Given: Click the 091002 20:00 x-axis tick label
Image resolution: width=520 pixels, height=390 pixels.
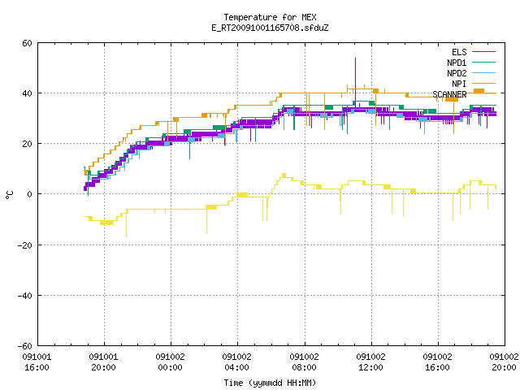Looking at the screenshot, I should coord(504,362).
